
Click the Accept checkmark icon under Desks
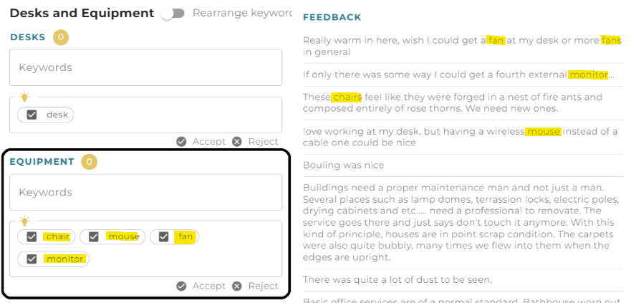pos(181,142)
